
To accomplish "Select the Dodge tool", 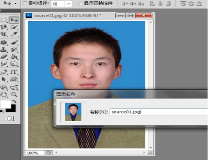I will click(x=14, y=63).
